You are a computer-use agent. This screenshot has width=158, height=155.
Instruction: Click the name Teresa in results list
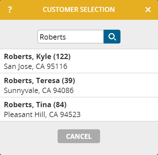[x=48, y=80]
